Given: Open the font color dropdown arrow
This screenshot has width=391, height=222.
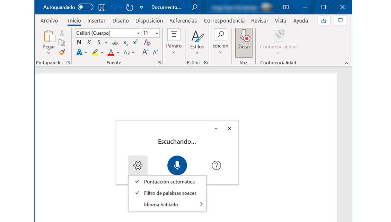Looking at the screenshot, I should click(x=119, y=52).
